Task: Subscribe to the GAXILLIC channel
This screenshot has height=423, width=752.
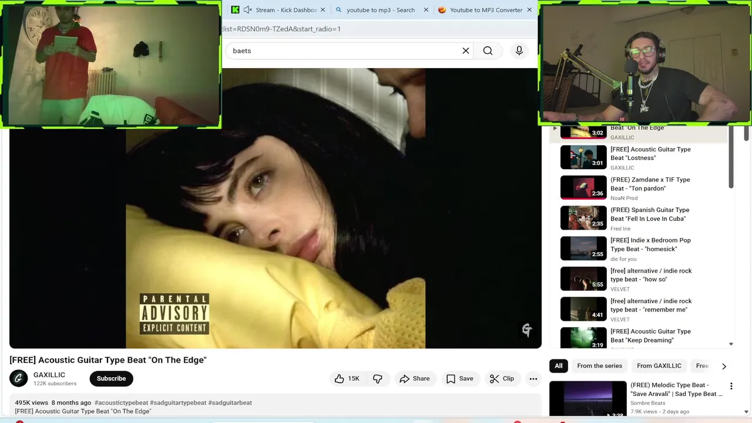Action: [111, 378]
